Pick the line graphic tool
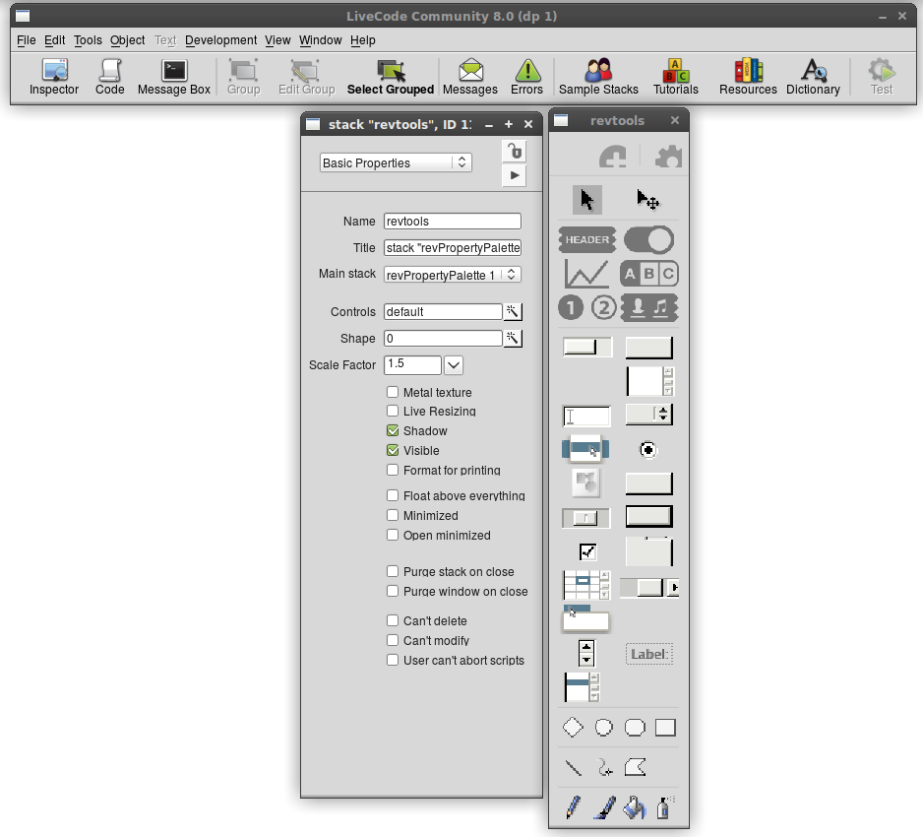Screen dimensions: 923x837 pos(573,767)
